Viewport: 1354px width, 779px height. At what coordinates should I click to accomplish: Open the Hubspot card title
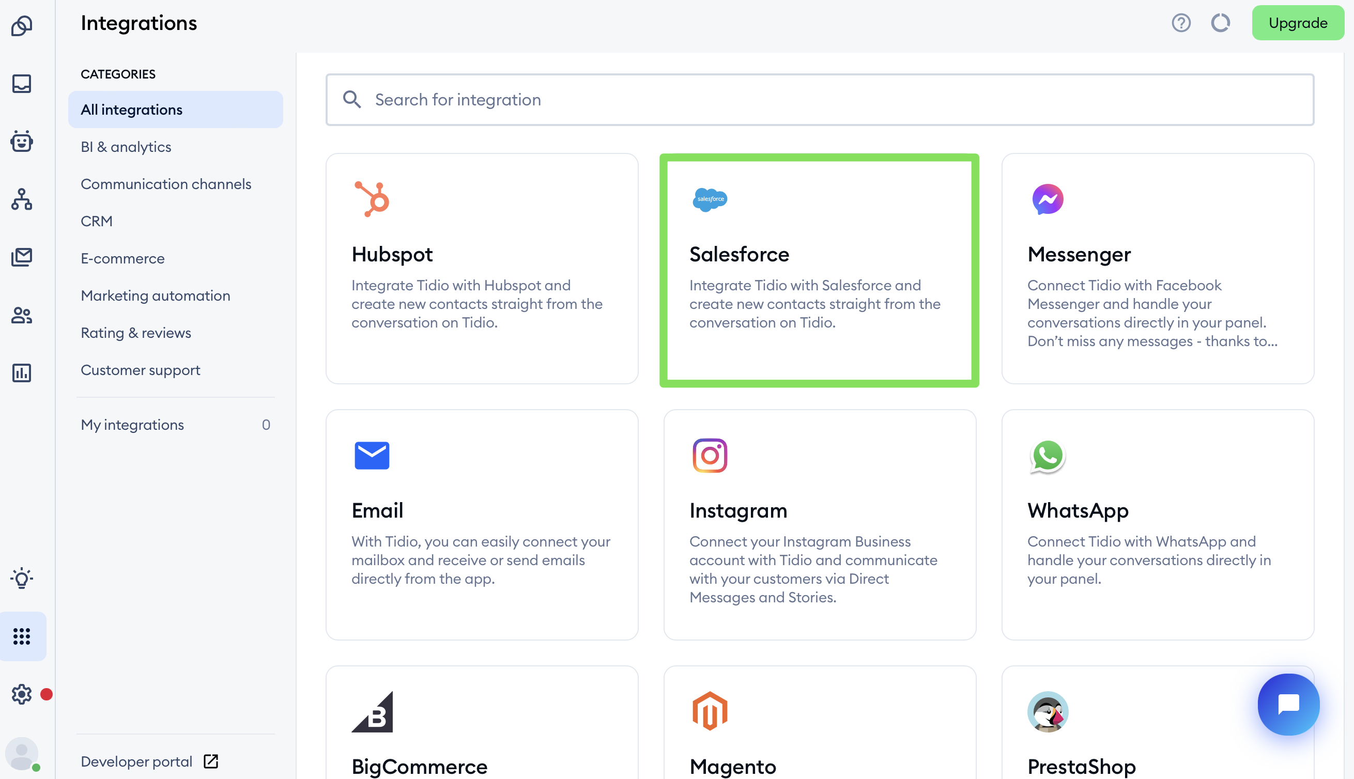[x=392, y=254]
